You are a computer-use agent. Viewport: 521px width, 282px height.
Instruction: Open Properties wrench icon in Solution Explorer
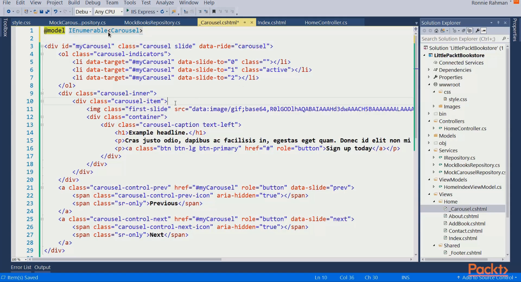(478, 31)
